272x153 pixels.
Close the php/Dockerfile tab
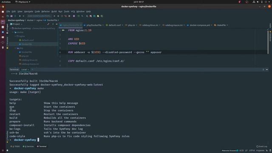(x=103, y=25)
